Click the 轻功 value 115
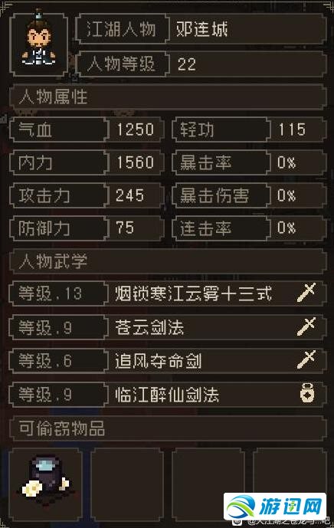The width and height of the screenshot is (334, 528). click(292, 130)
